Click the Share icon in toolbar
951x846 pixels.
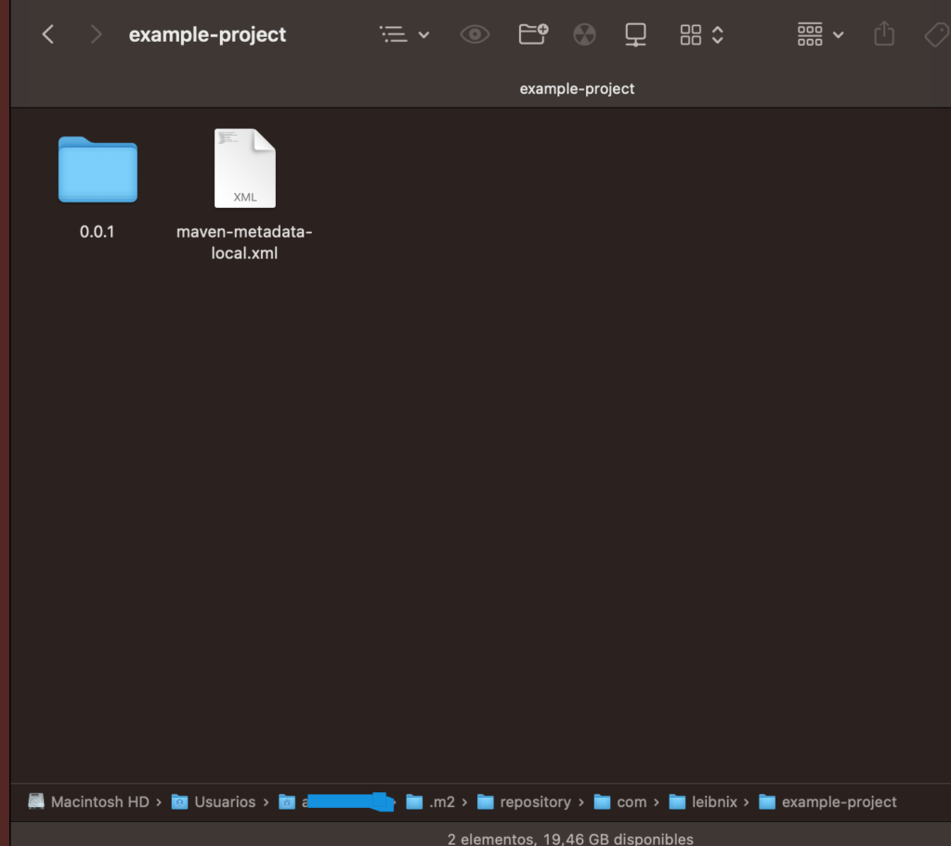[884, 35]
